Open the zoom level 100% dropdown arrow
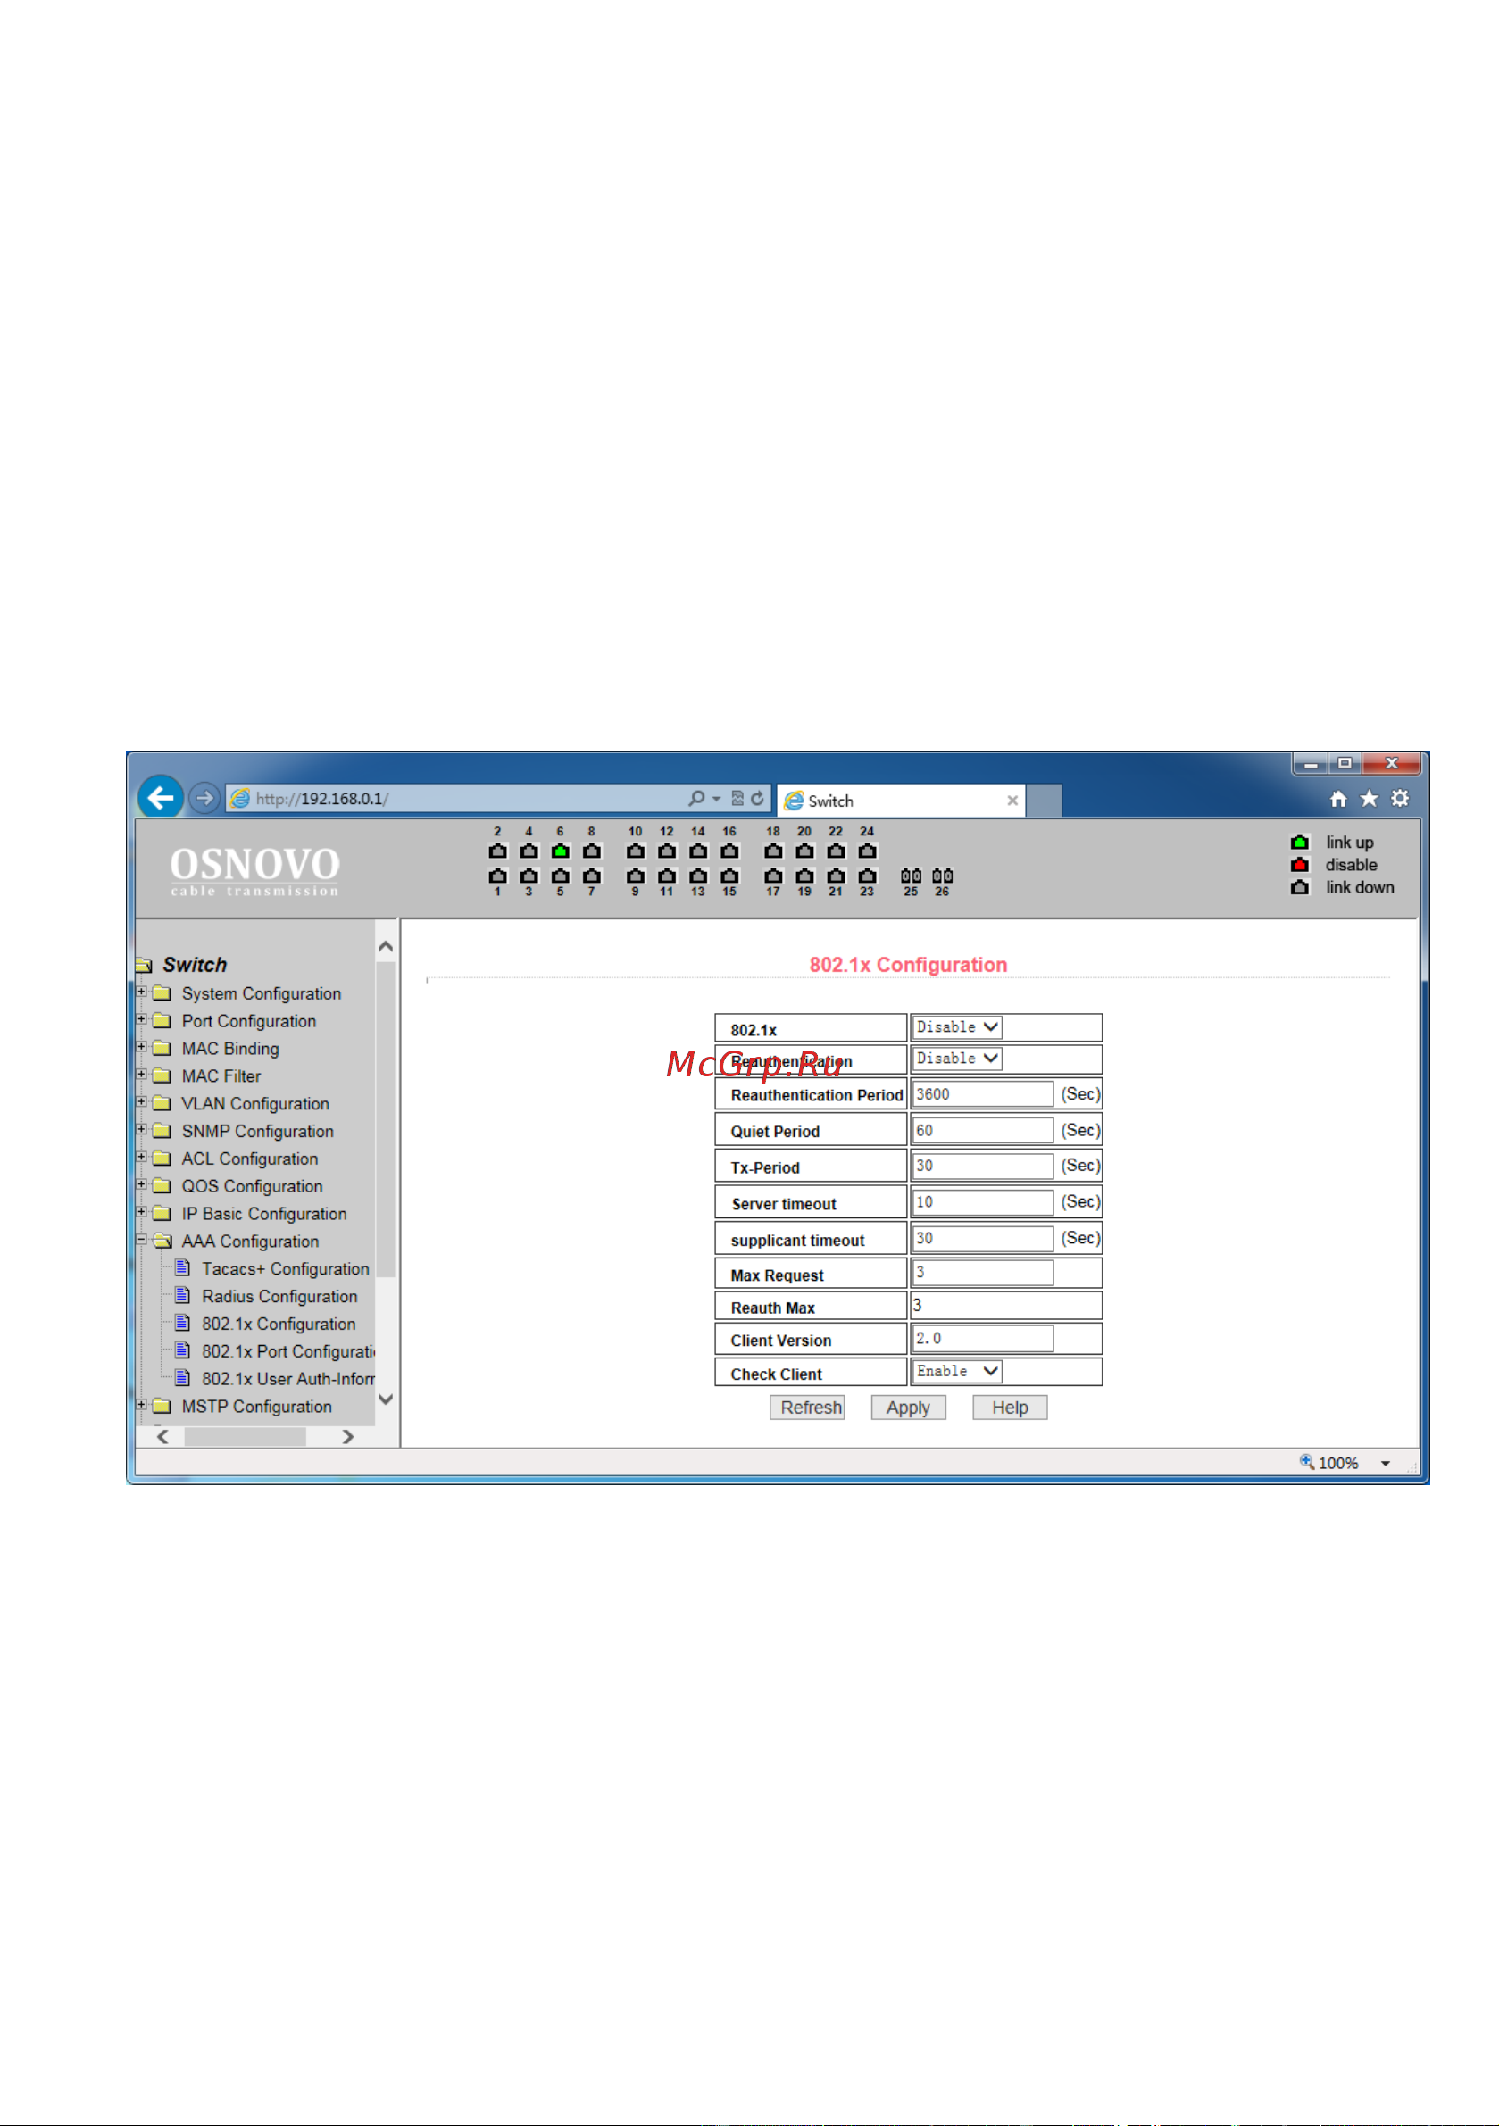The image size is (1499, 2126). click(x=1386, y=1464)
